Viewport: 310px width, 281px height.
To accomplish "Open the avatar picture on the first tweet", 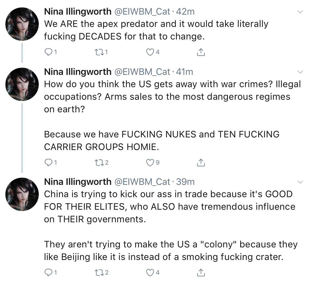I will (x=22, y=24).
